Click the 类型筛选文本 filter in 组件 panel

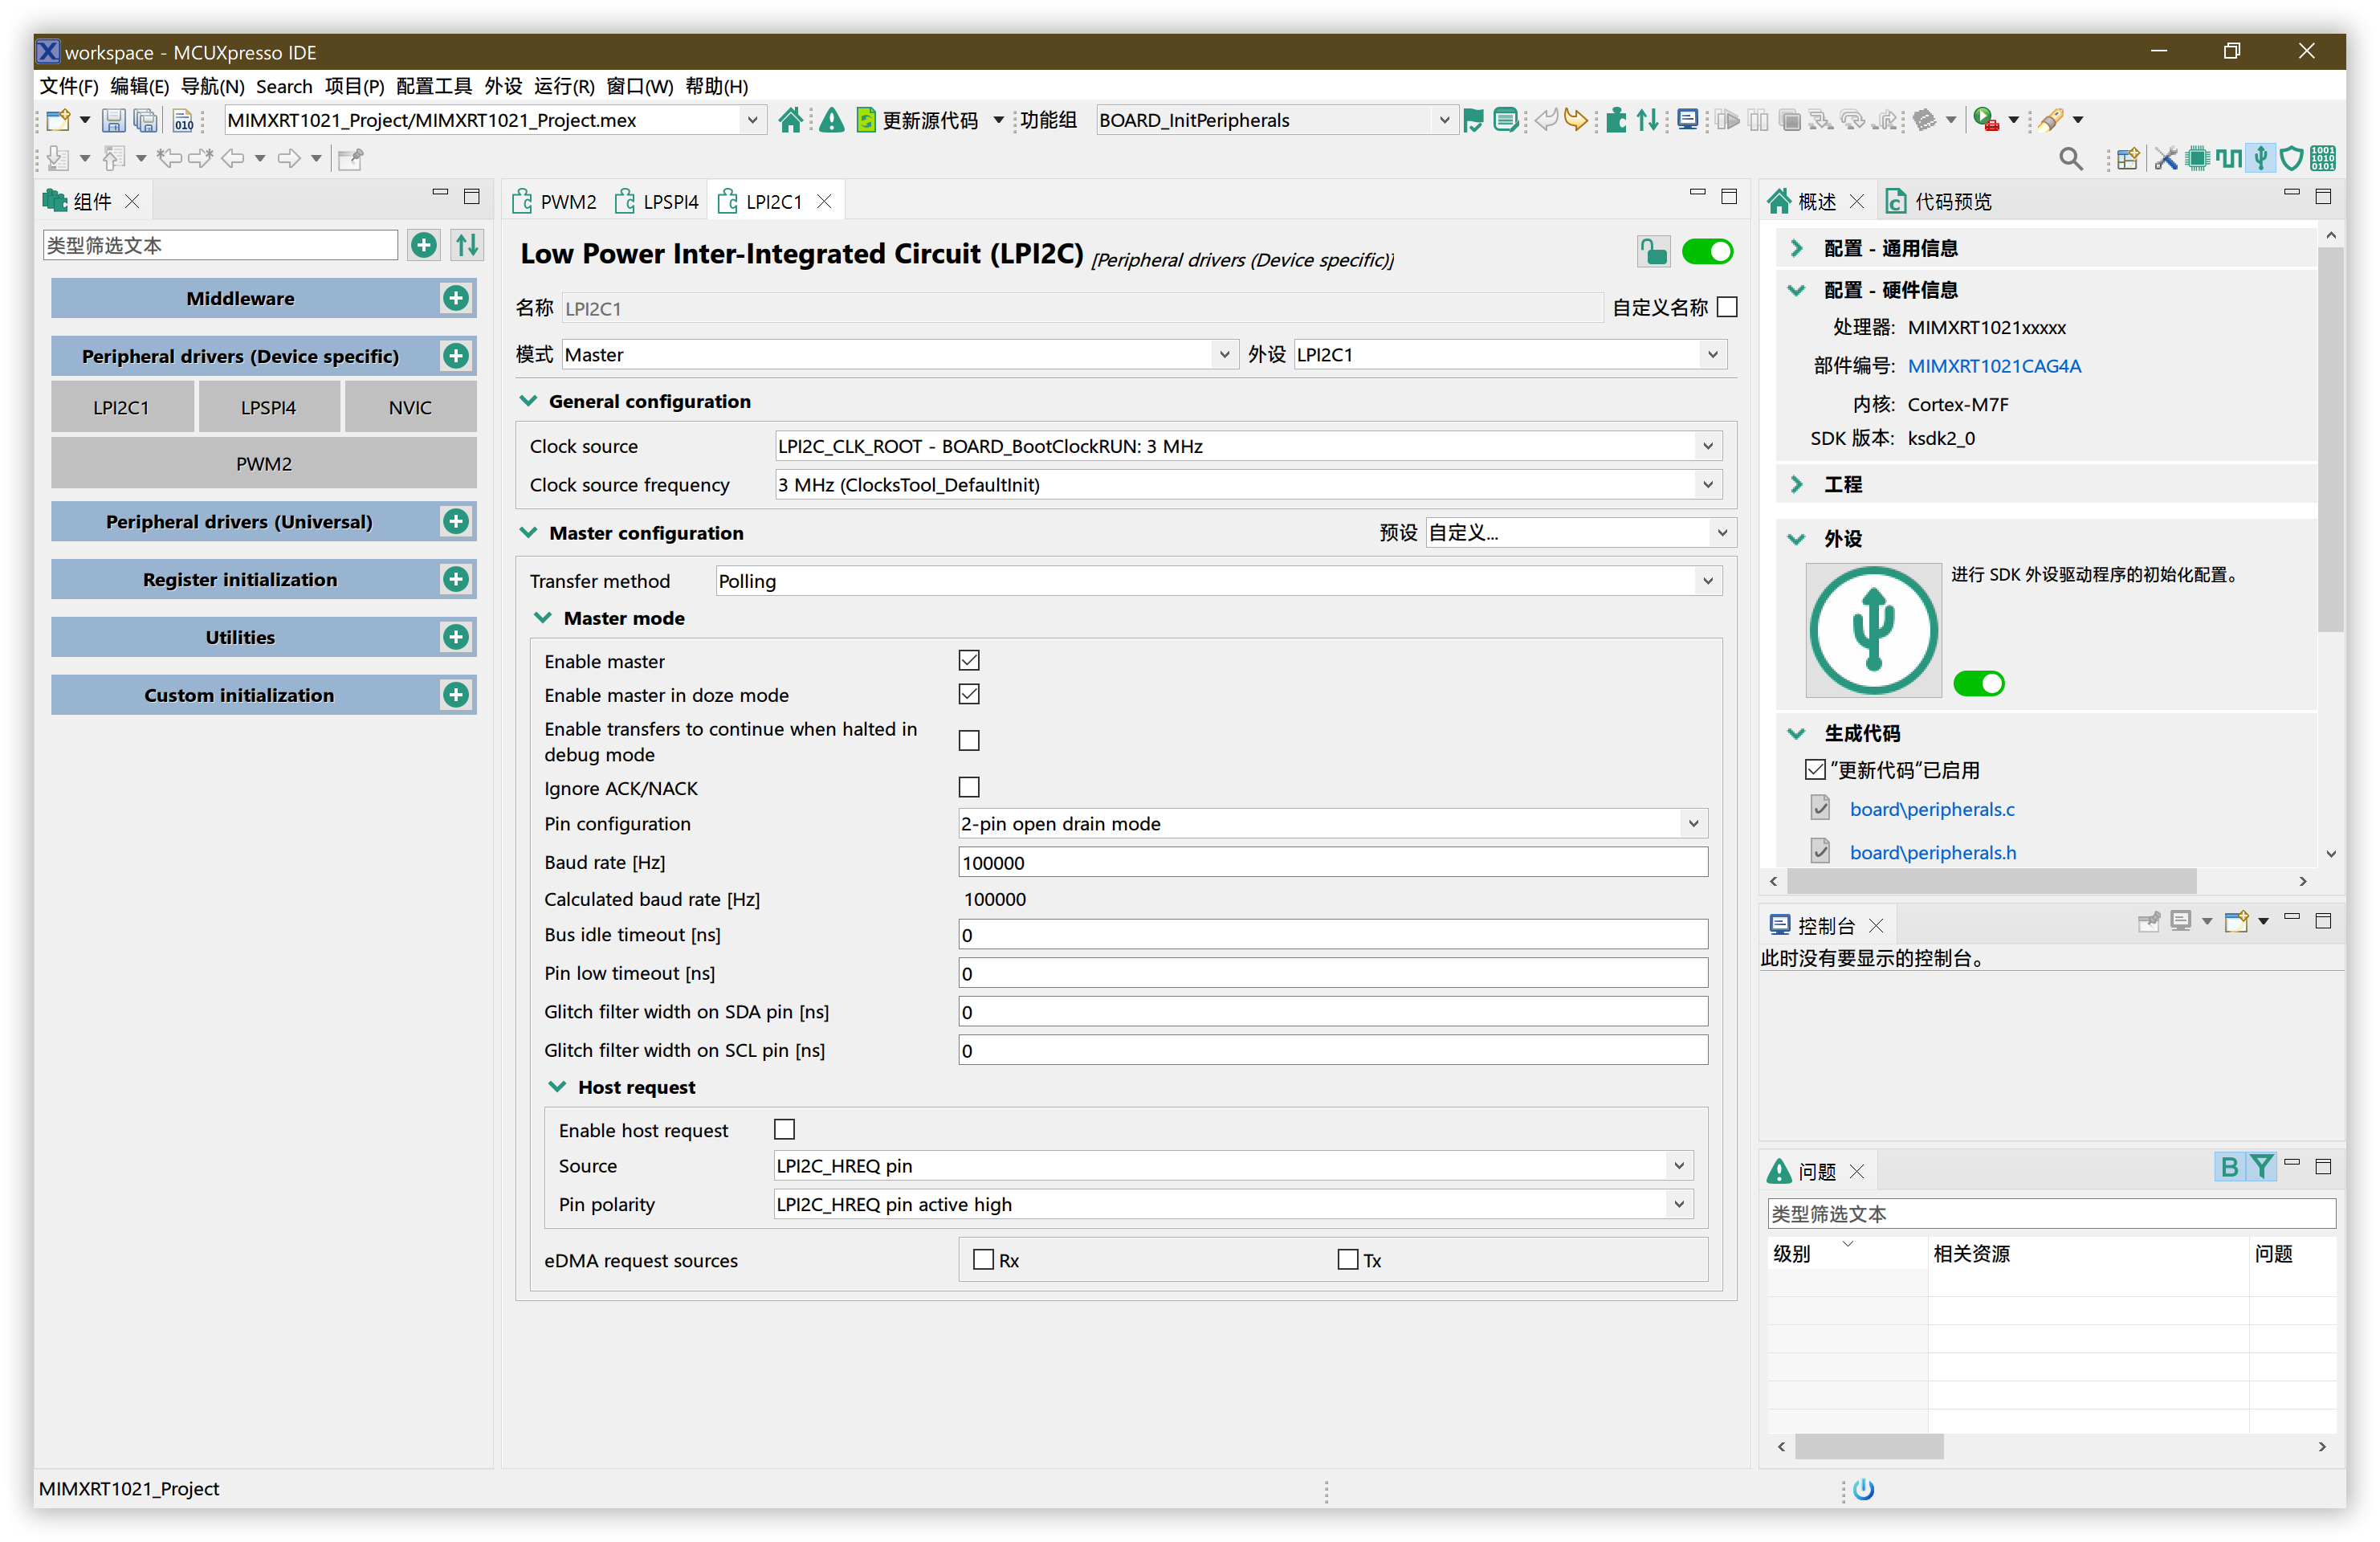pyautogui.click(x=220, y=245)
